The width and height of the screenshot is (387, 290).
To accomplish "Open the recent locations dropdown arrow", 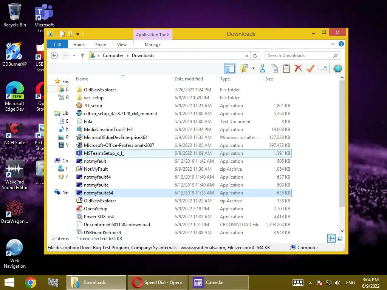I will [x=74, y=56].
